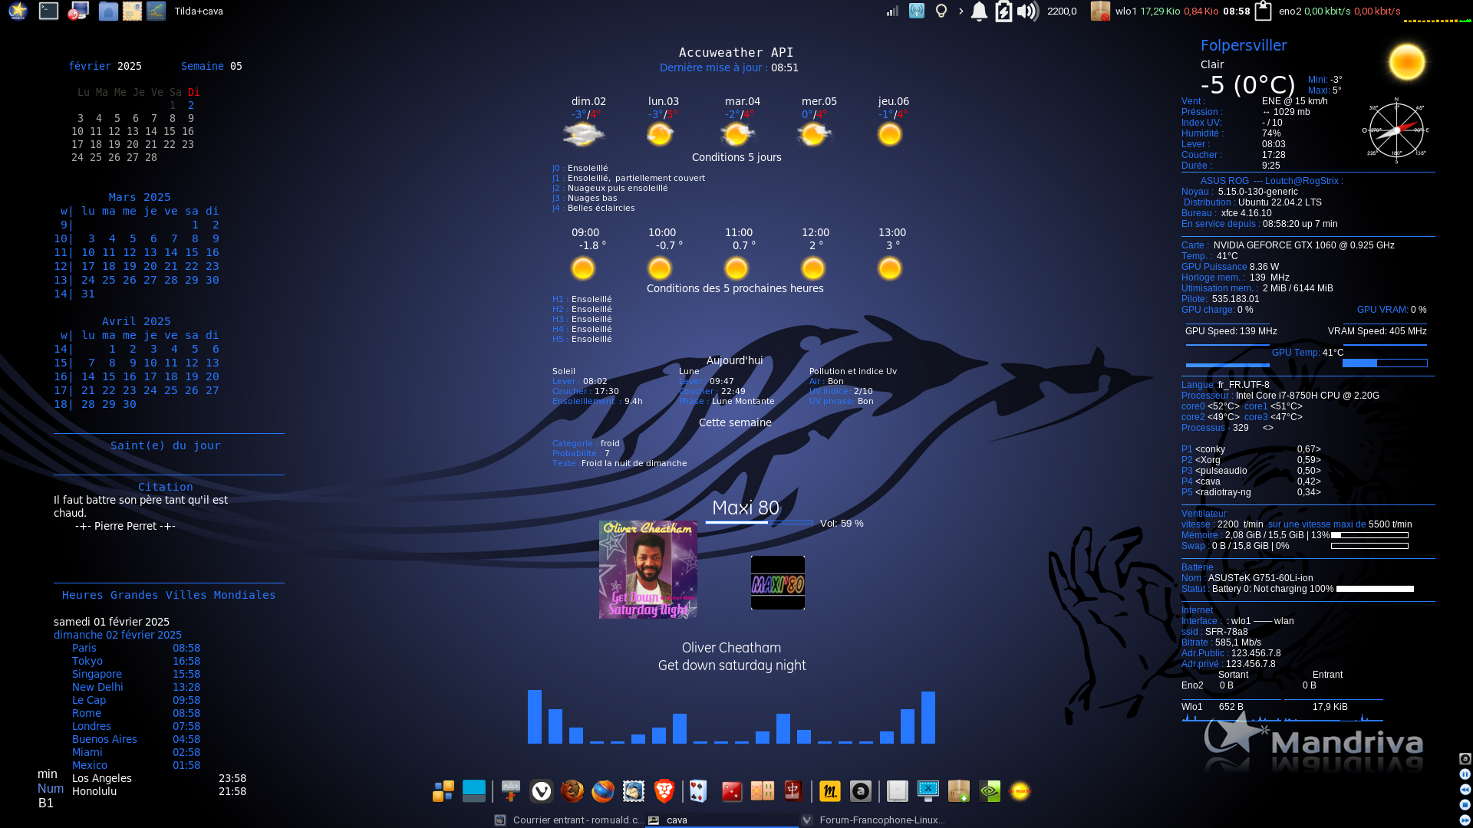The image size is (1473, 828).
Task: Launch the terminal from the top panel
Action: click(x=48, y=11)
